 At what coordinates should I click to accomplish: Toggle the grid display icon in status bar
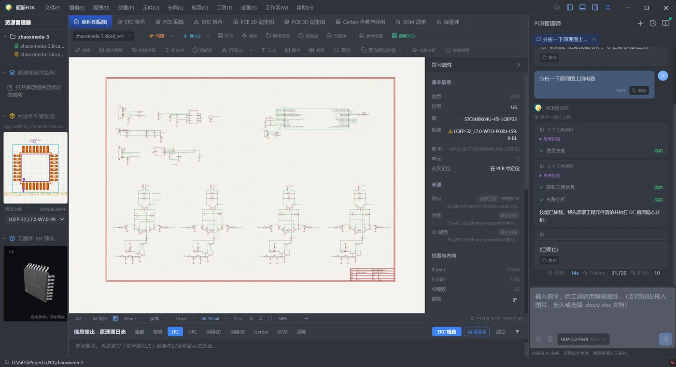[115, 319]
